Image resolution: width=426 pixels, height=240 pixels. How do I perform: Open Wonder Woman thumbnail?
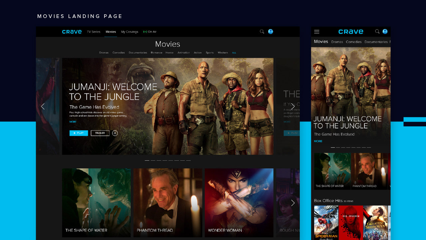click(239, 203)
